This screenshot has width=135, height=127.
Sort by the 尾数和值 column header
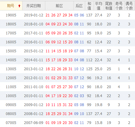click(109, 6)
